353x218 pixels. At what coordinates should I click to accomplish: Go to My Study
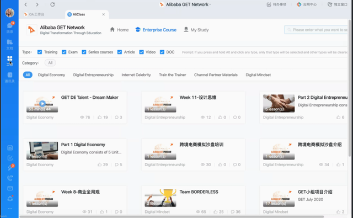[x=196, y=30]
